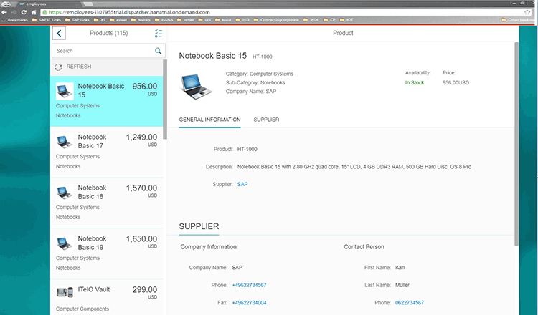Click the large laptop image in product detail
Screen dimensions: 538x315
[196, 86]
